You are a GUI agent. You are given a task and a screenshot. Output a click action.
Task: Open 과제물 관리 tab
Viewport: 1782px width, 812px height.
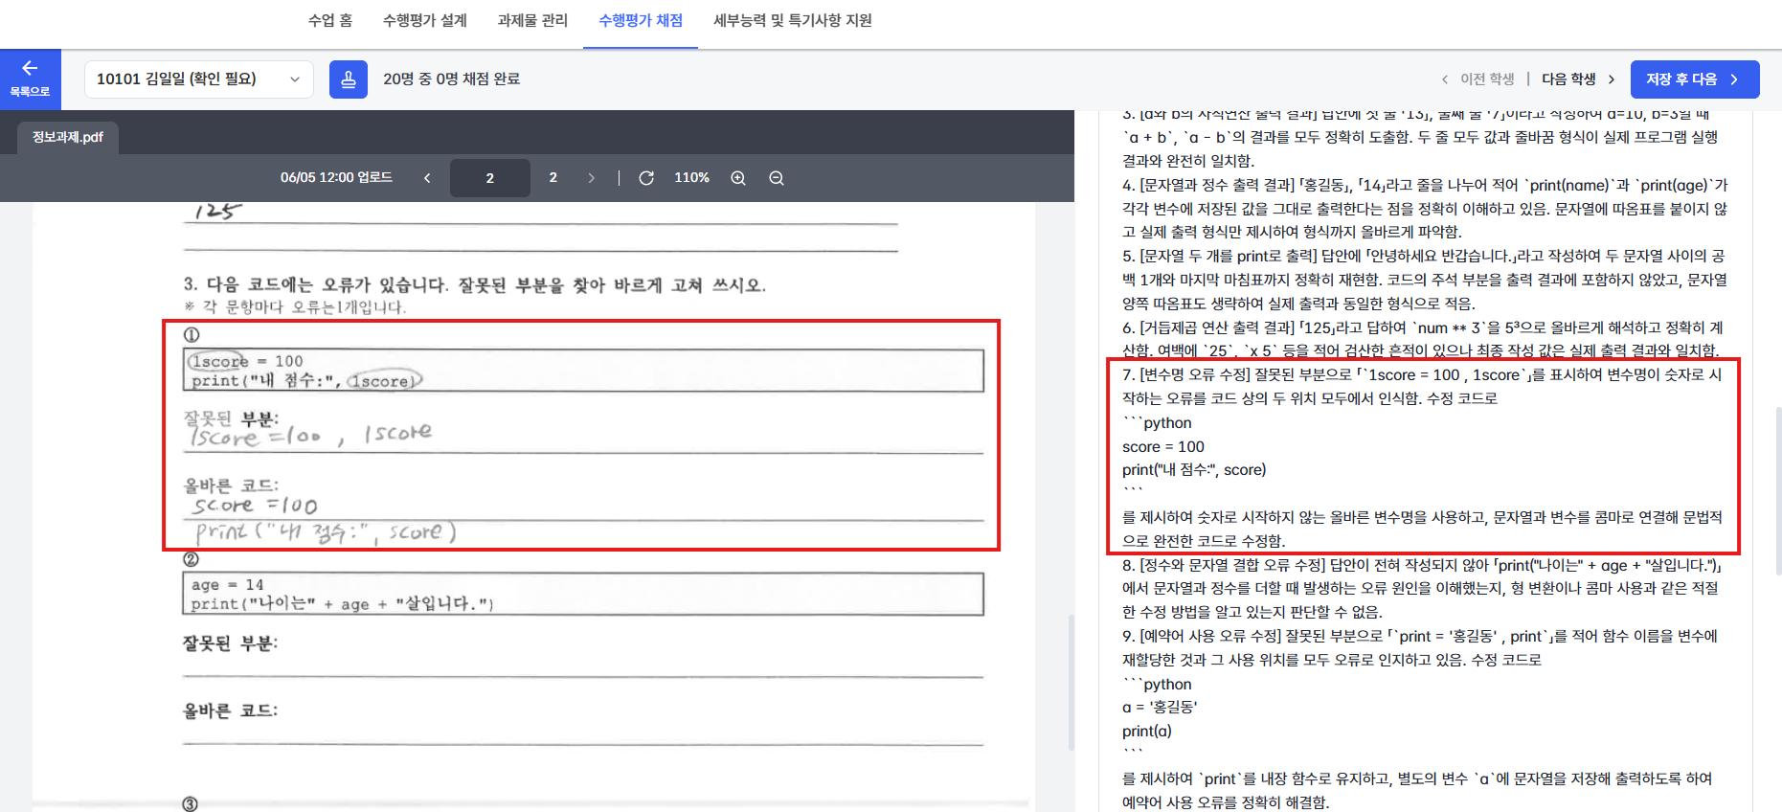click(532, 20)
